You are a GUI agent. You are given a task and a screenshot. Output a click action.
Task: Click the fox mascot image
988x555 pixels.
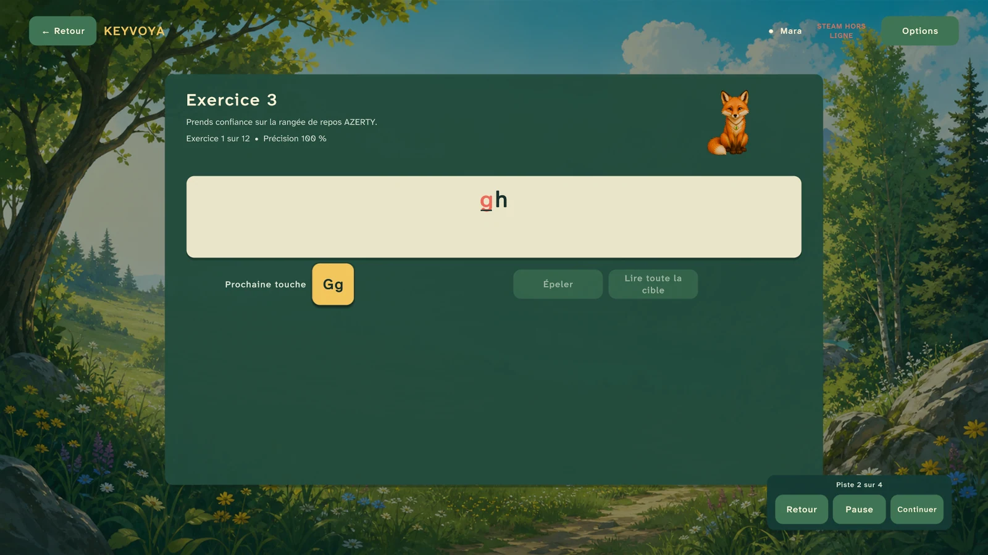coord(729,123)
